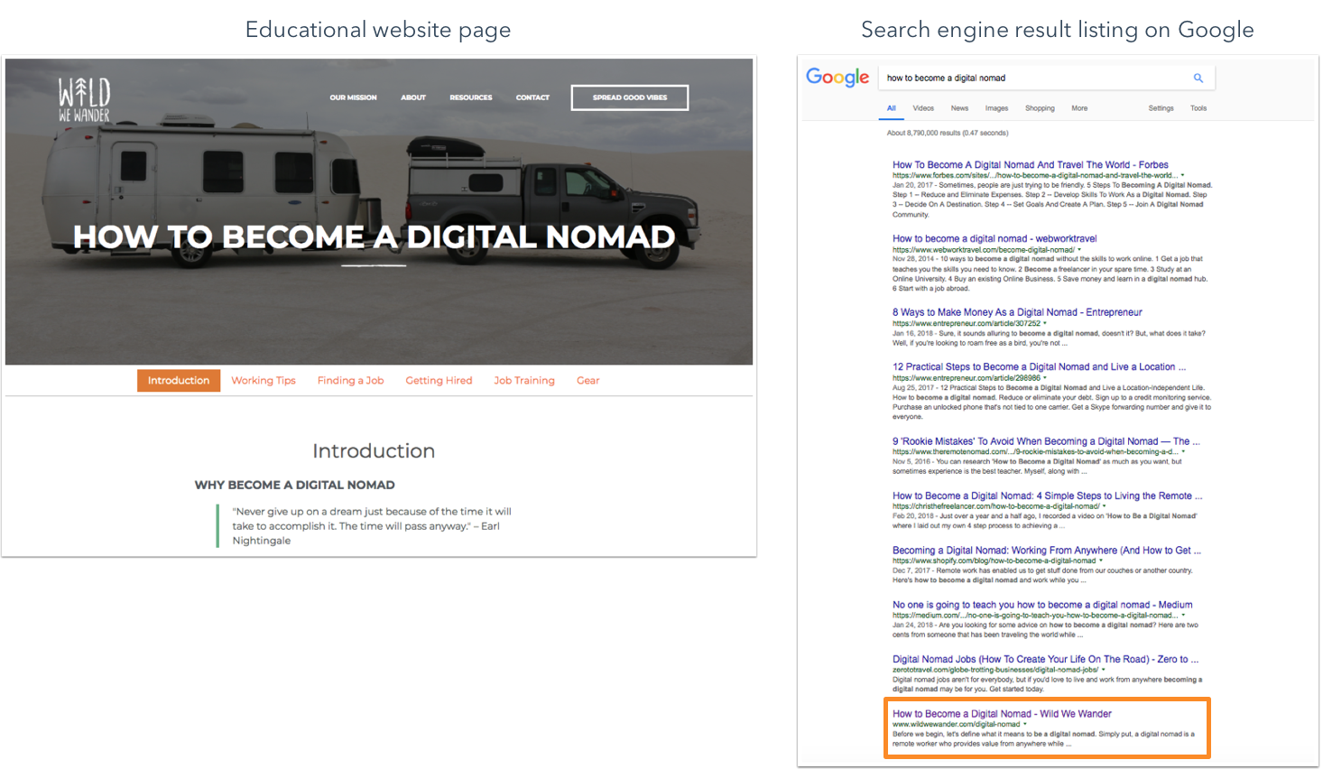Expand the arrow beside the zerototravel.com URL
The image size is (1323, 769).
pos(1103,670)
